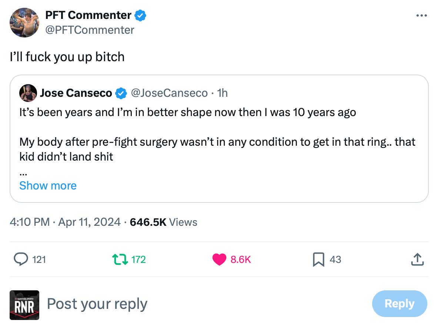
Task: Share the tweet using the upload arrow icon
Action: 417,260
